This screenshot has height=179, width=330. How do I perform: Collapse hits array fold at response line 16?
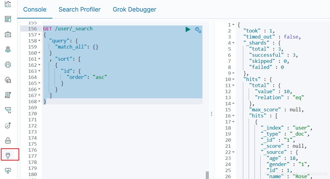(x=233, y=116)
